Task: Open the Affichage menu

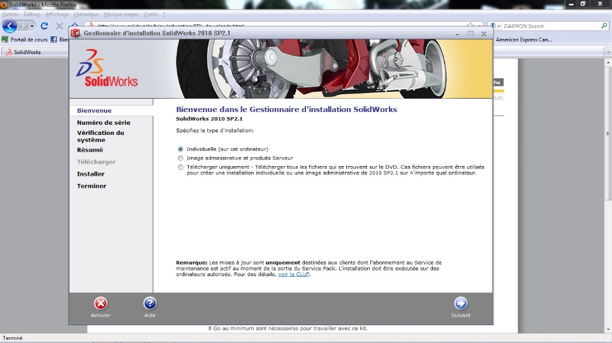Action: pyautogui.click(x=57, y=14)
